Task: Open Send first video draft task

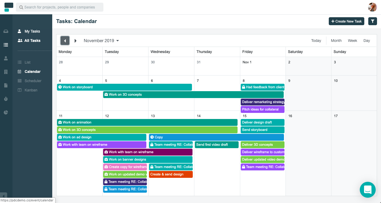Action: 217,145
